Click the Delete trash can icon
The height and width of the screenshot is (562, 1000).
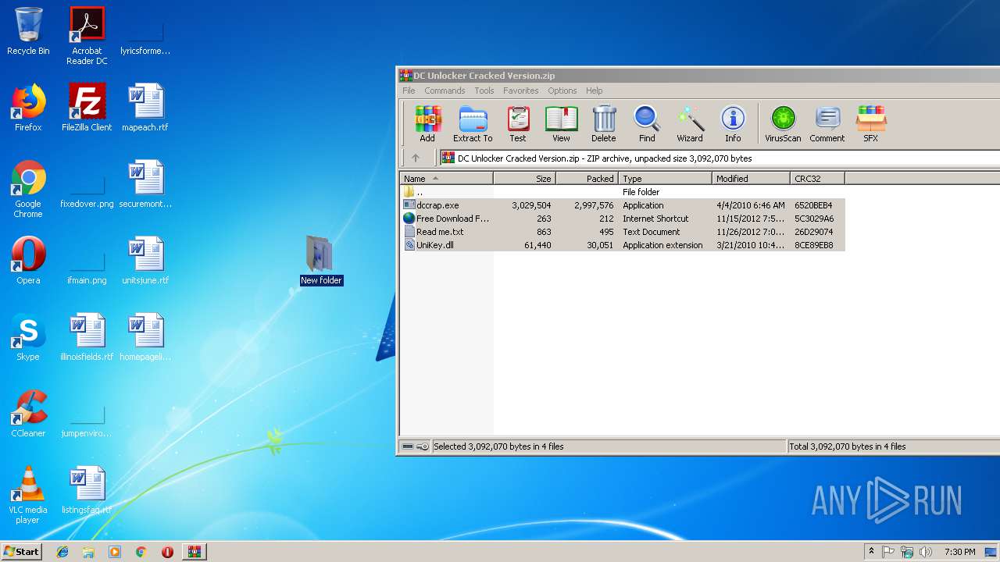coord(603,123)
